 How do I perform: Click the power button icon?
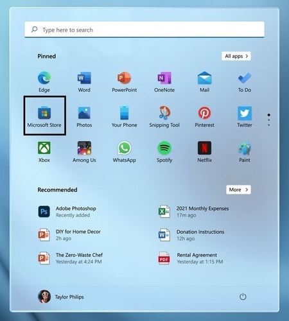243,297
